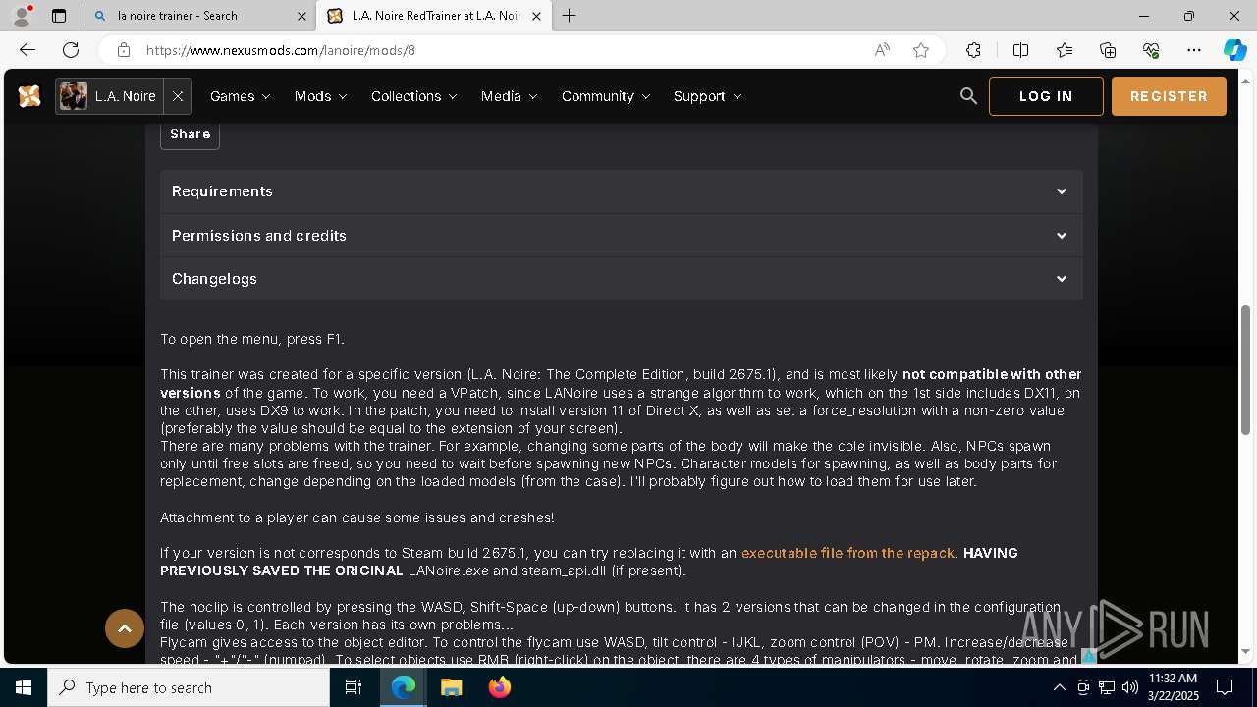
Task: Open the Mods menu
Action: click(320, 96)
